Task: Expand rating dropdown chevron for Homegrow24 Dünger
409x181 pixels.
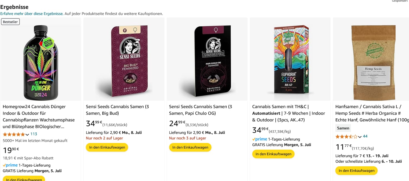Action: [x=27, y=134]
